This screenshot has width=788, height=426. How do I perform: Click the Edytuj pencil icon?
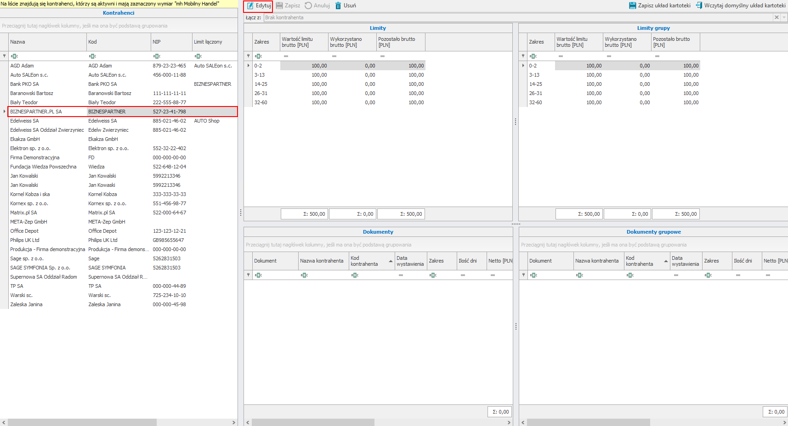click(250, 6)
